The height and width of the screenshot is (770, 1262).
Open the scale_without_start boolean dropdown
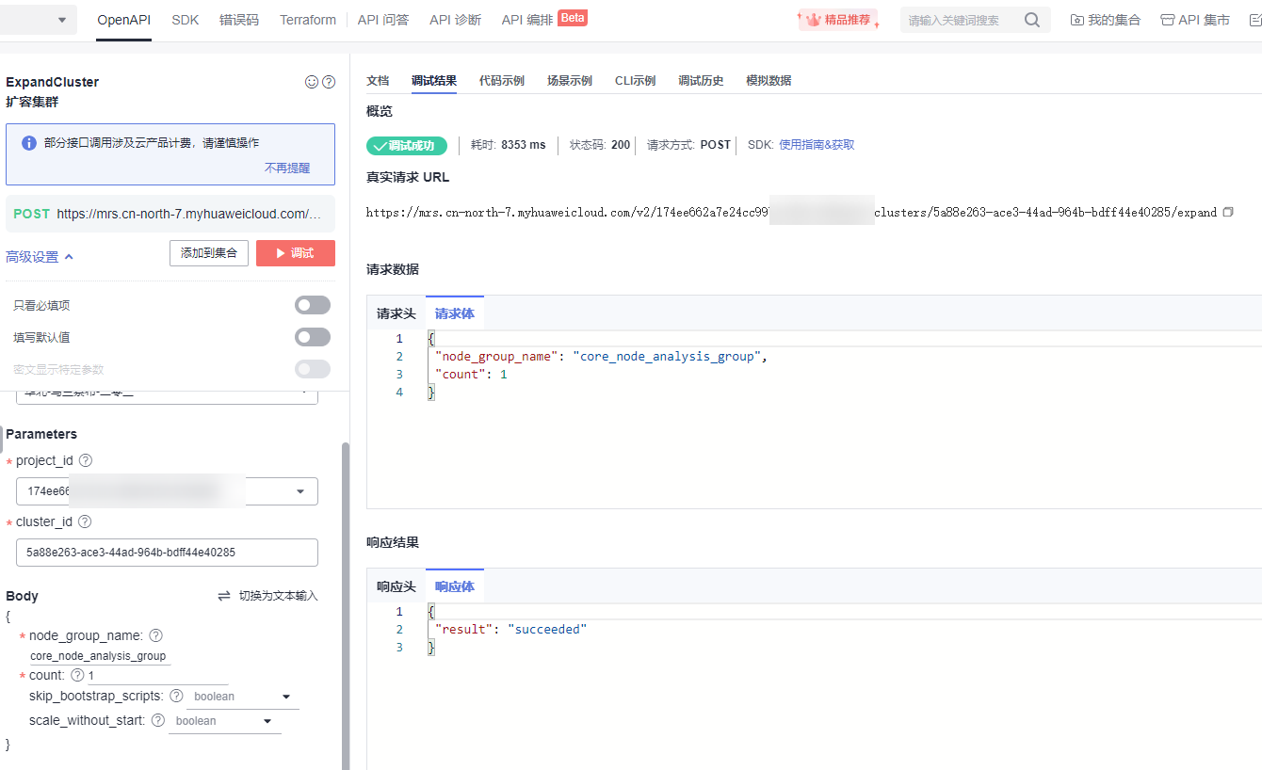224,721
